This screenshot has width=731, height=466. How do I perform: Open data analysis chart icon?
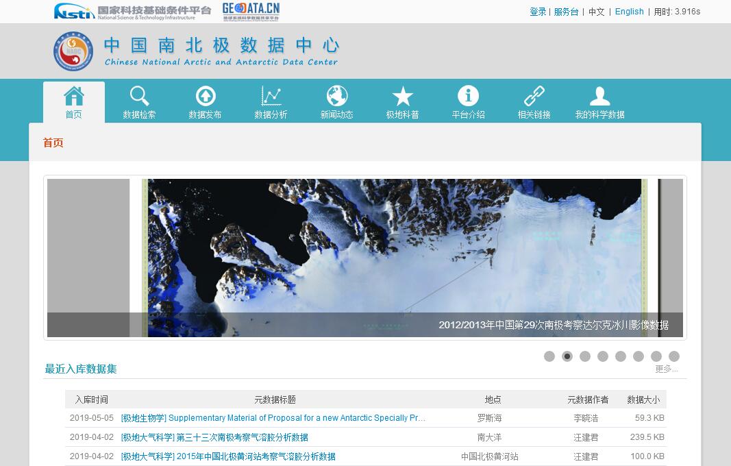(x=271, y=97)
